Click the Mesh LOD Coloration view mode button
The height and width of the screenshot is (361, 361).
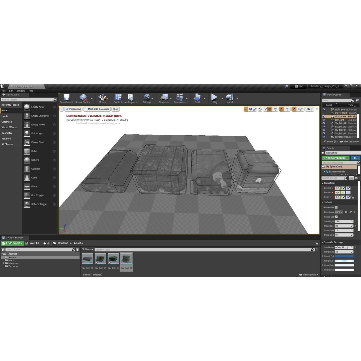(x=97, y=109)
